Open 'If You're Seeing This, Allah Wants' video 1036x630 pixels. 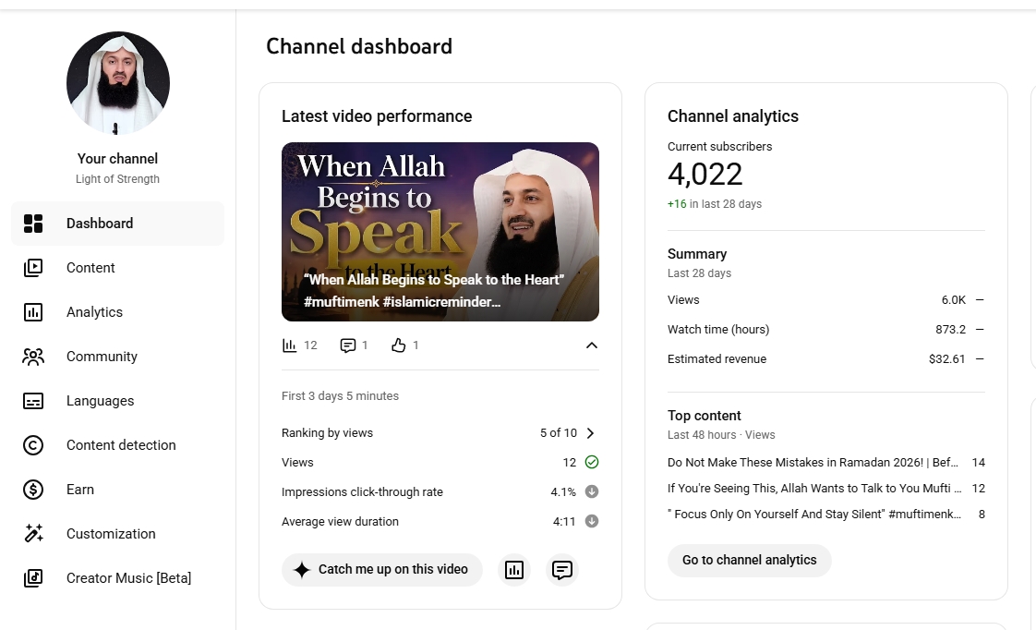(x=814, y=489)
